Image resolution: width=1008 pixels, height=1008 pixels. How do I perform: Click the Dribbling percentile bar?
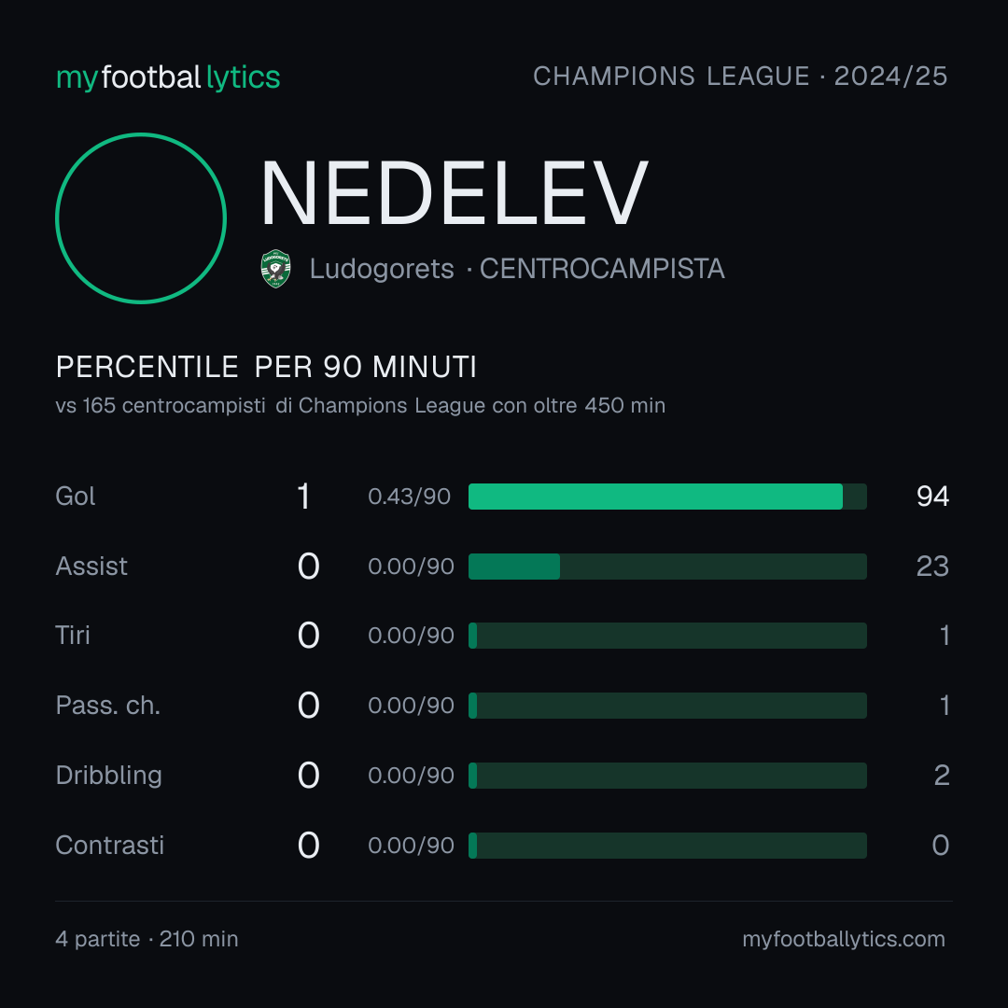[667, 776]
